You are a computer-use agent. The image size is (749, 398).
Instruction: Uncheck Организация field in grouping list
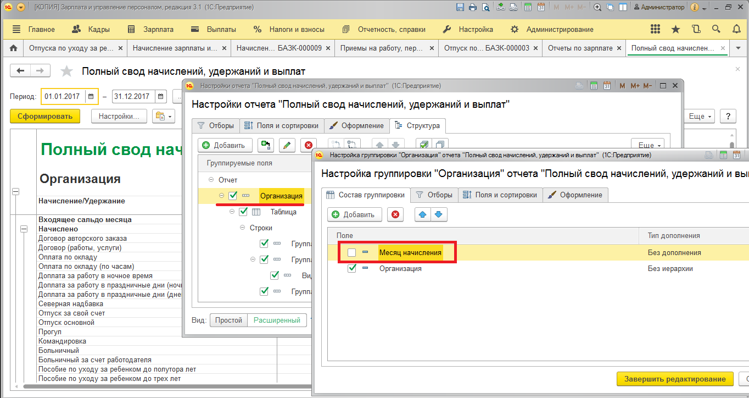pyautogui.click(x=352, y=269)
